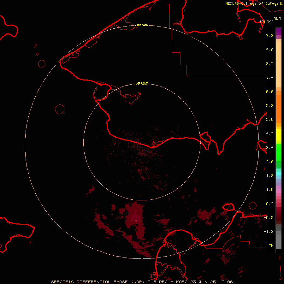Pick the bright green band on the color bar

[x=279, y=152]
